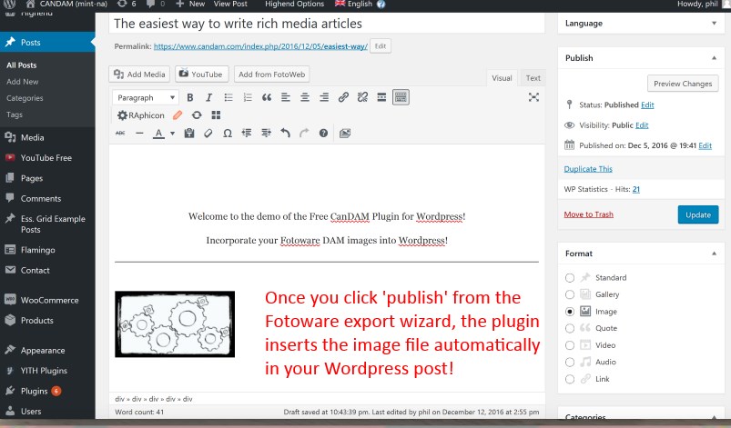Select the Audio post format

pos(570,362)
